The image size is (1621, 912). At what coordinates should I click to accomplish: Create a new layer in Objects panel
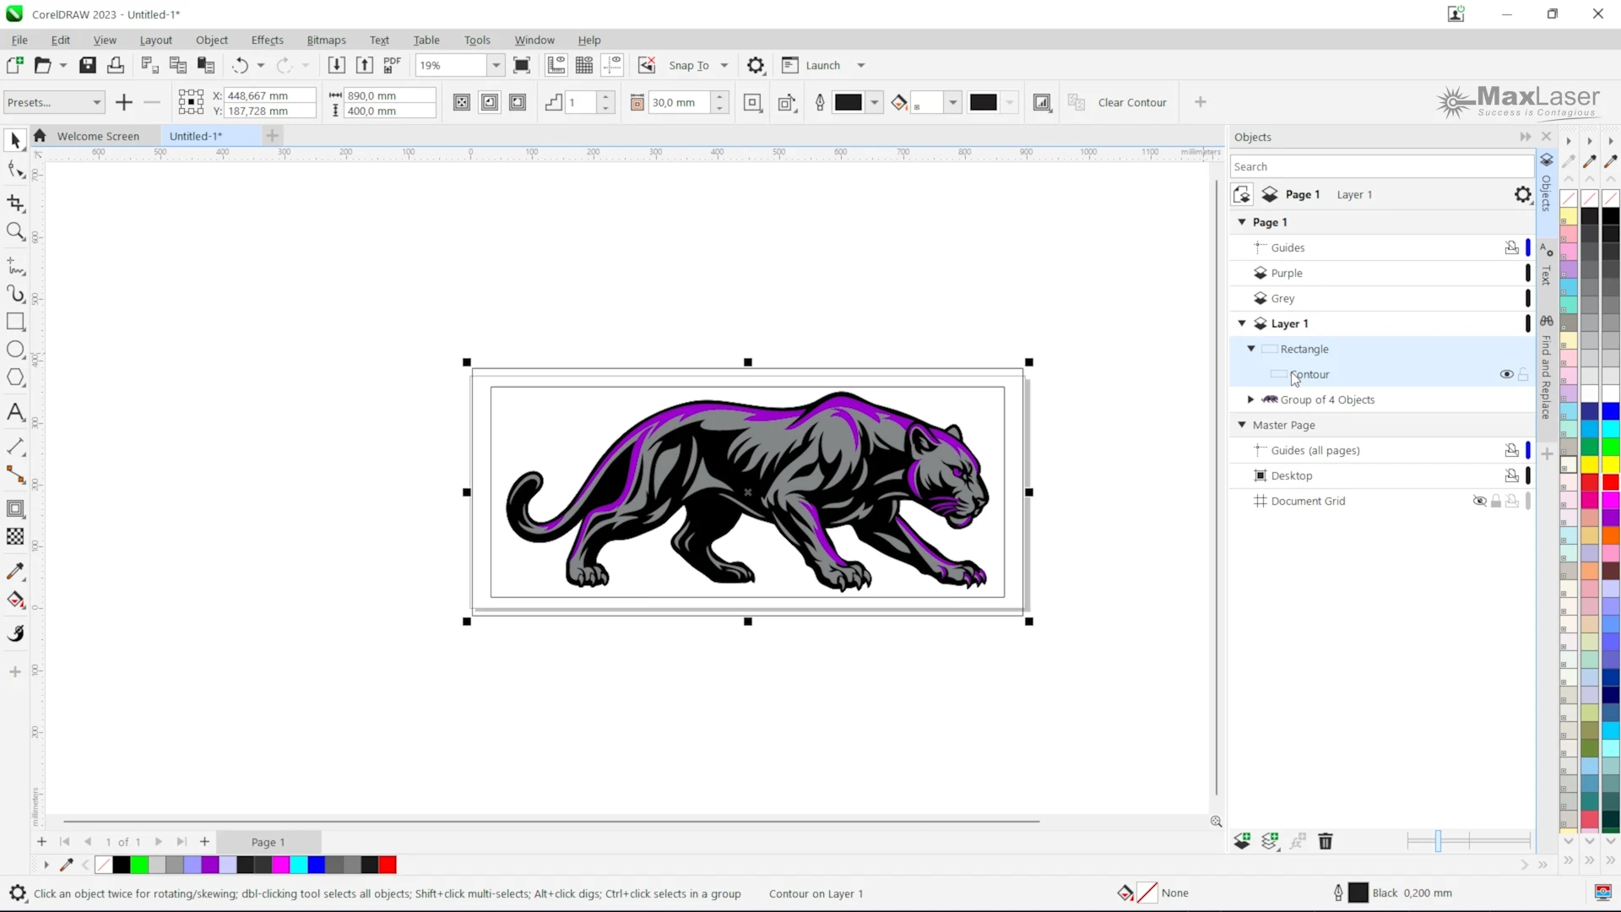tap(1242, 841)
